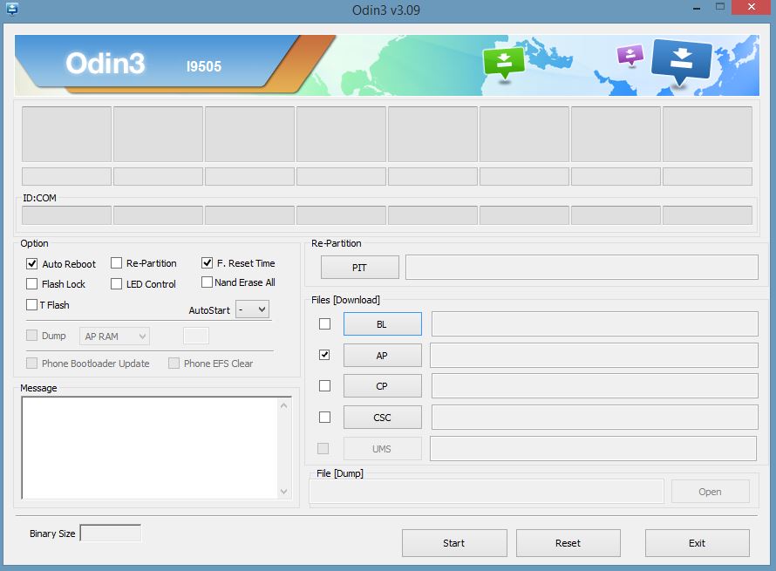This screenshot has height=571, width=776.
Task: Uncheck the F. Reset Time checkbox
Action: pos(207,262)
